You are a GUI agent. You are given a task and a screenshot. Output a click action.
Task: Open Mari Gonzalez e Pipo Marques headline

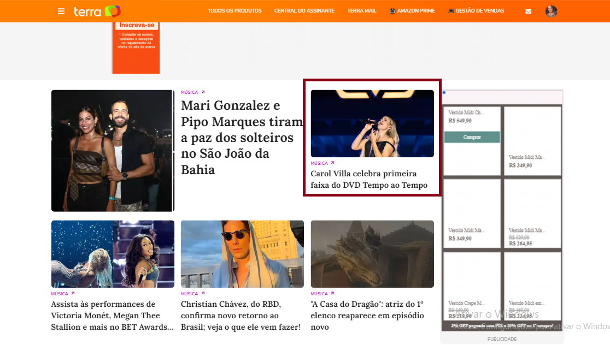242,138
